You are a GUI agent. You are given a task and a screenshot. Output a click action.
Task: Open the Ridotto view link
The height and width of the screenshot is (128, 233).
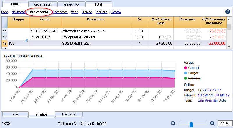(116, 12)
